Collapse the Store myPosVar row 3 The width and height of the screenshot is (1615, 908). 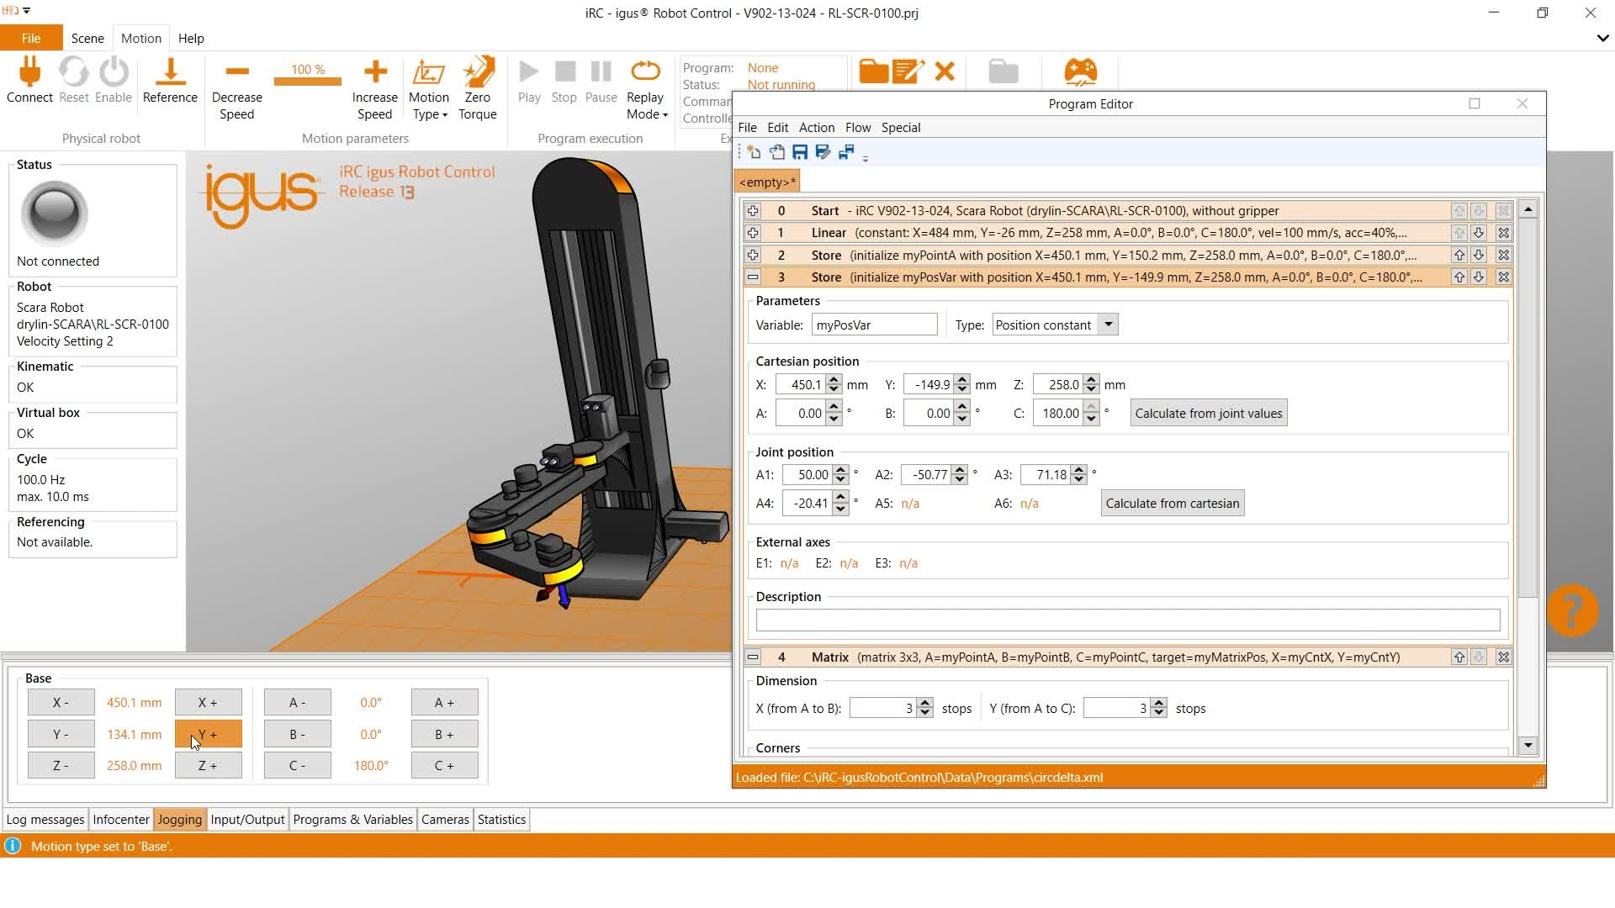pos(753,277)
